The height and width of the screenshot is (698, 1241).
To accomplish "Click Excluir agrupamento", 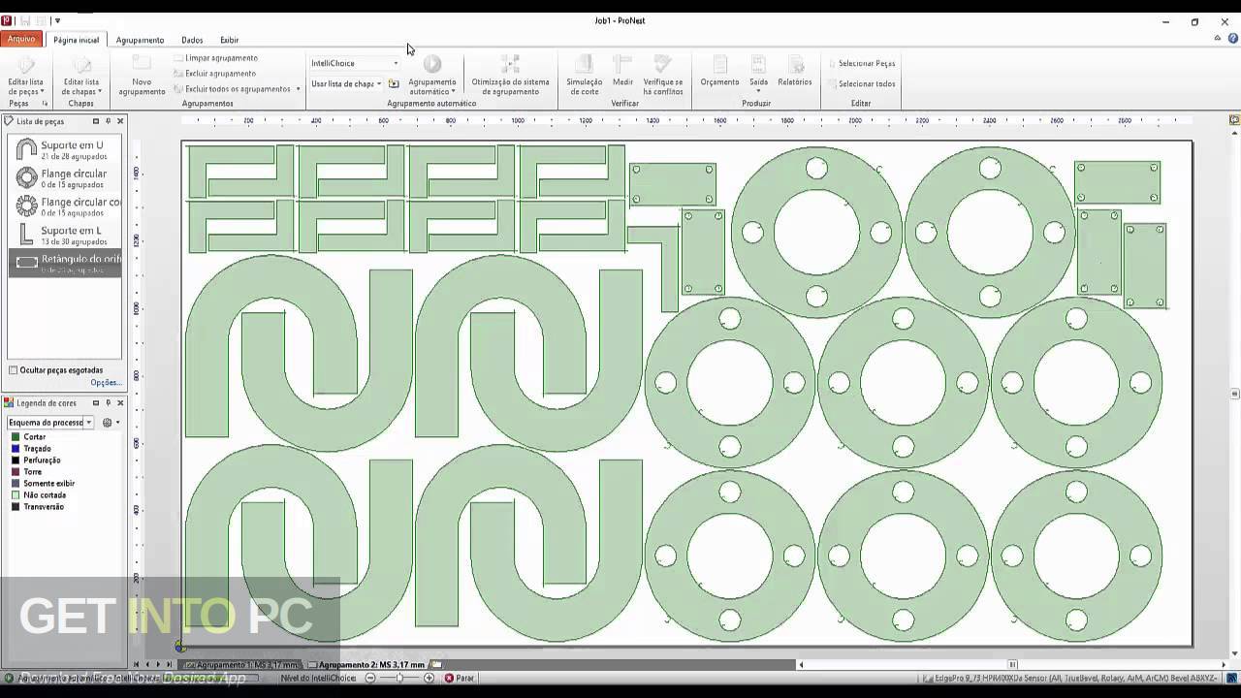I will tap(214, 74).
